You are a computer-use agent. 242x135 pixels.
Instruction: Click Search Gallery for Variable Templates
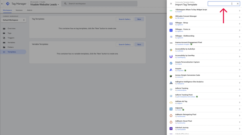tap(125, 45)
